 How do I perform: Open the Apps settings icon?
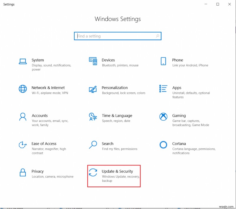163,89
